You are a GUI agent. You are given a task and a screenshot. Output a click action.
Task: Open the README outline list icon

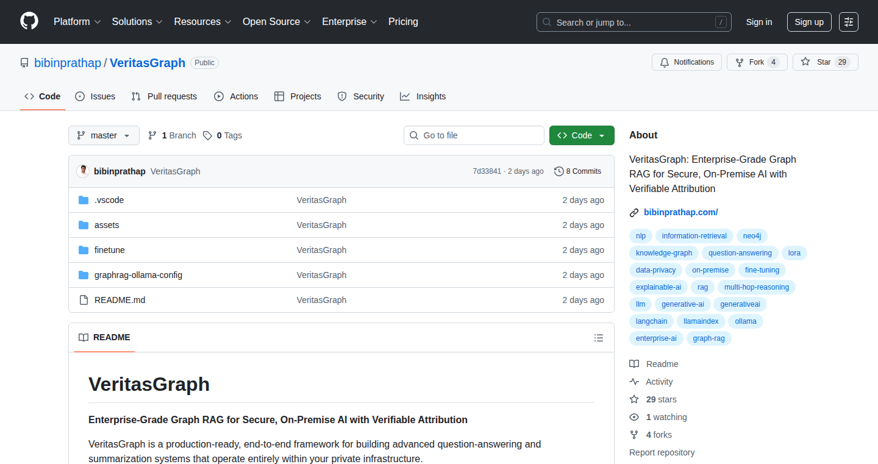tap(599, 338)
